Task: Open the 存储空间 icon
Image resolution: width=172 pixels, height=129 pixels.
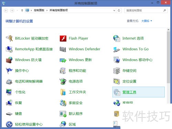Action: pos(117,71)
